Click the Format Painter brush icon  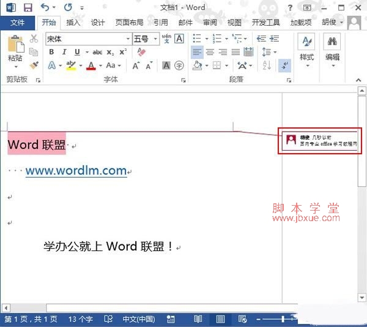(x=34, y=64)
